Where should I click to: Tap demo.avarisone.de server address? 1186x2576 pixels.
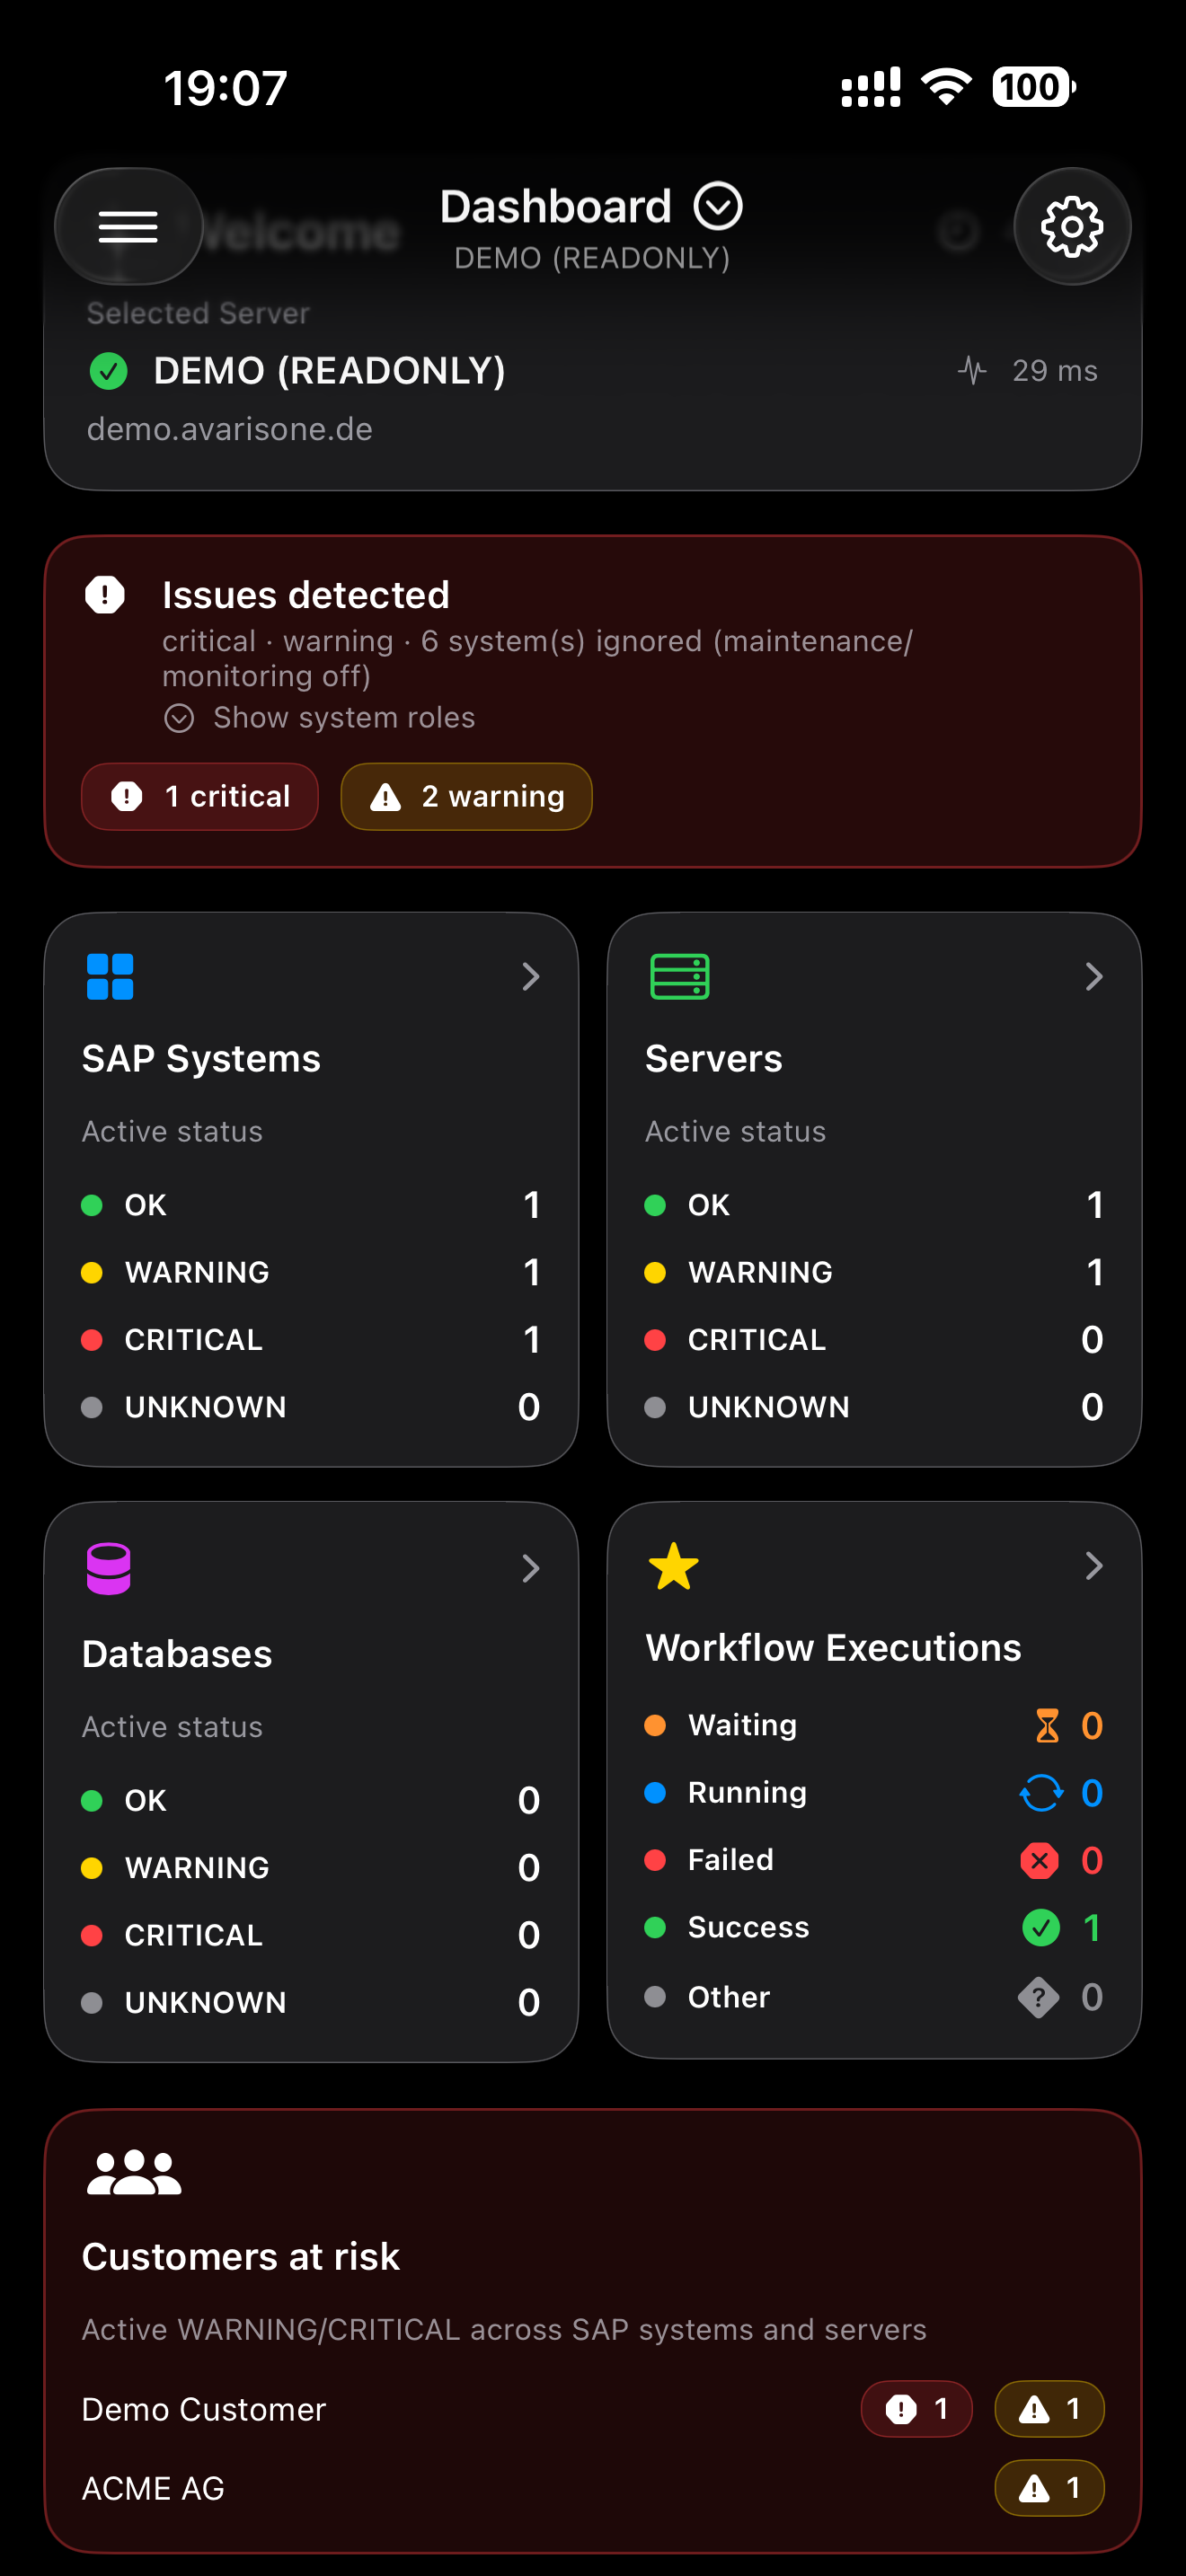(230, 429)
